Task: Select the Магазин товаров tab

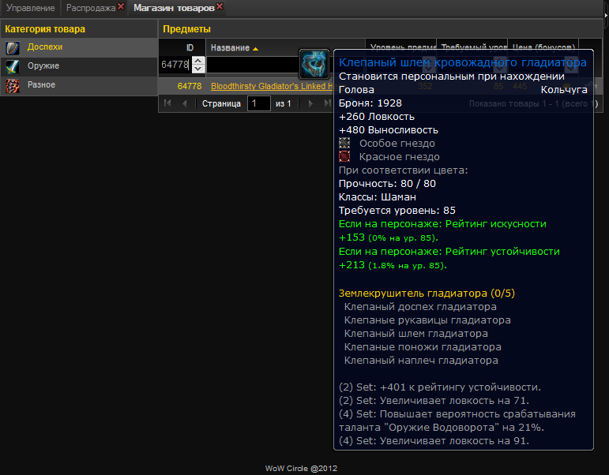Action: click(x=174, y=8)
